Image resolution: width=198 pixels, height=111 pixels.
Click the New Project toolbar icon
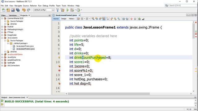(x=8, y=10)
